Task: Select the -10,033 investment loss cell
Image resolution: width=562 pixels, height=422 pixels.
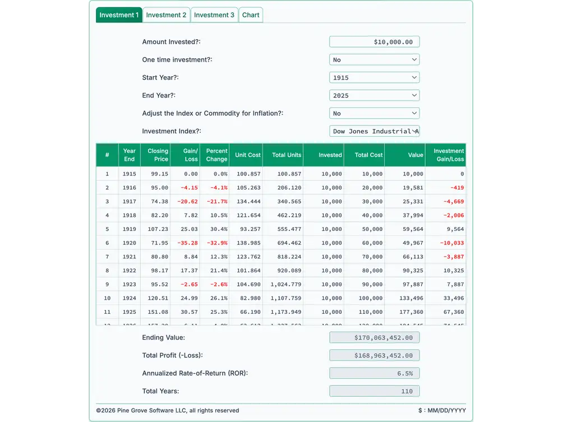Action: 445,243
